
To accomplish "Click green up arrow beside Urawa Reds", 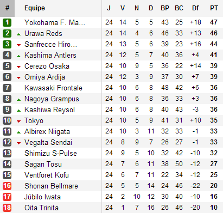I will [x=18, y=34].
